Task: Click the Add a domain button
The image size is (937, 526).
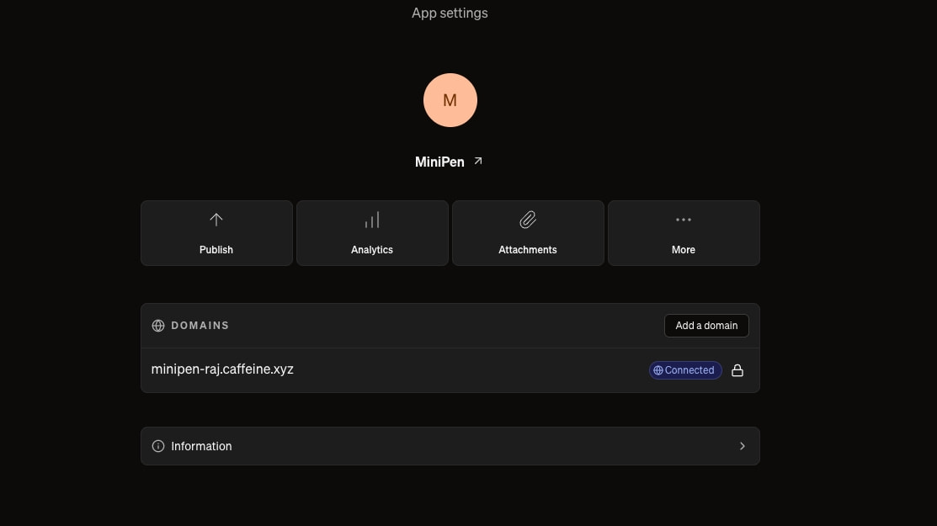Action: click(x=706, y=326)
